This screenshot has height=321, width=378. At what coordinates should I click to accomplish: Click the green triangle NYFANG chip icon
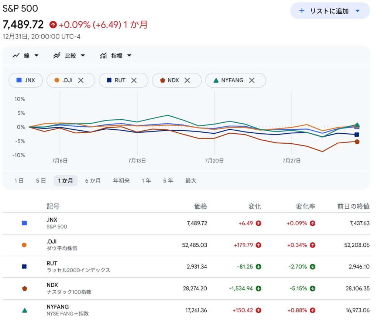coord(216,80)
